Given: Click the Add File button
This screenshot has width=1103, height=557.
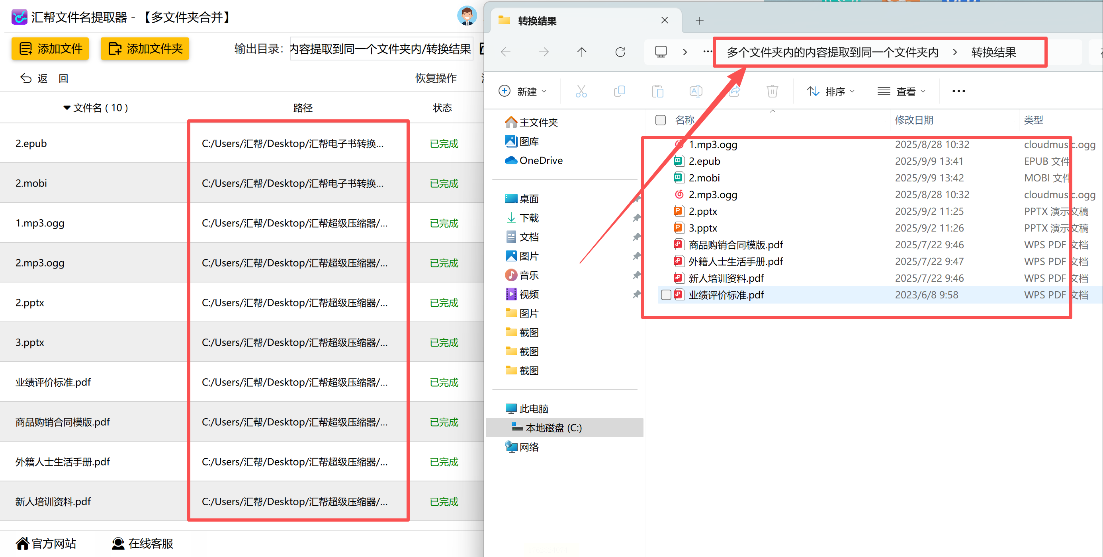Looking at the screenshot, I should 50,49.
